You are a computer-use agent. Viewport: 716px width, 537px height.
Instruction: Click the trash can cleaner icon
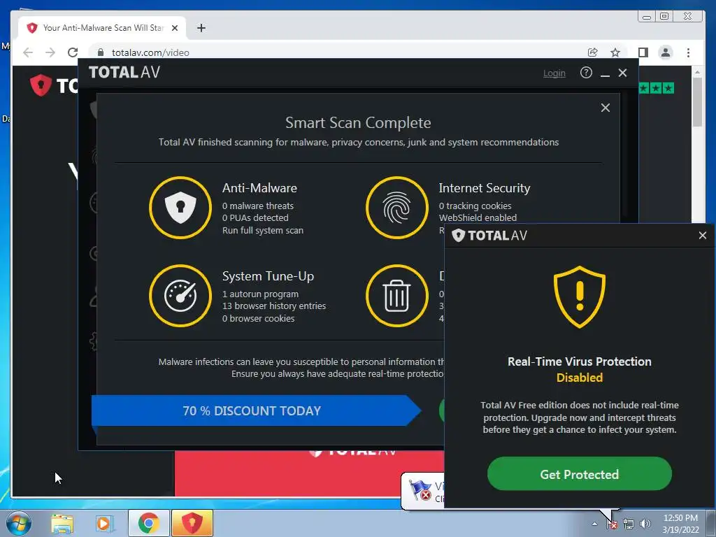(x=397, y=296)
